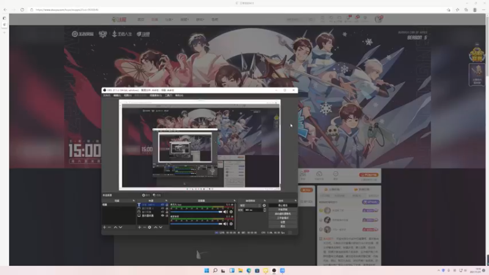
Task: Open the browser favorites star icon
Action: [x=457, y=10]
